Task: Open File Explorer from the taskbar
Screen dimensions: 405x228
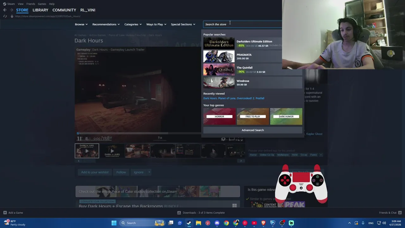Action: (198, 223)
